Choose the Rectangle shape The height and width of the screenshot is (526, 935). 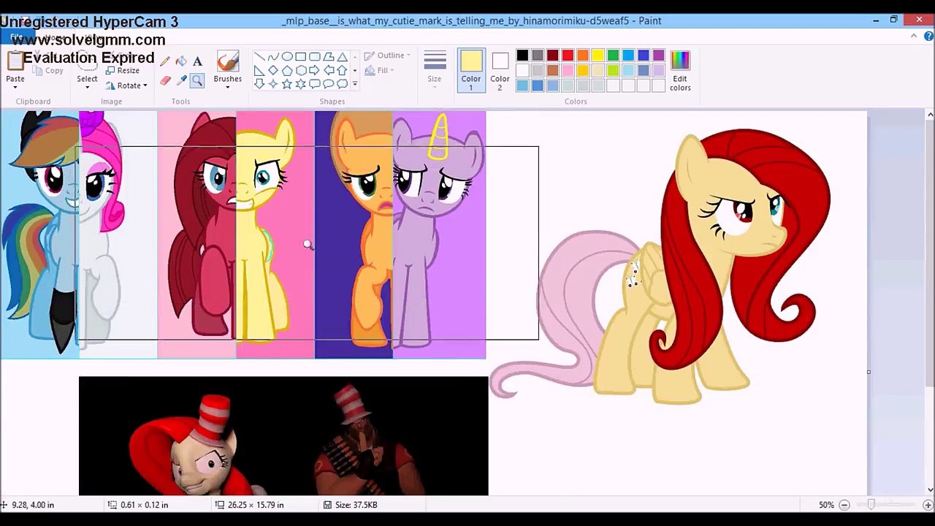pyautogui.click(x=301, y=57)
